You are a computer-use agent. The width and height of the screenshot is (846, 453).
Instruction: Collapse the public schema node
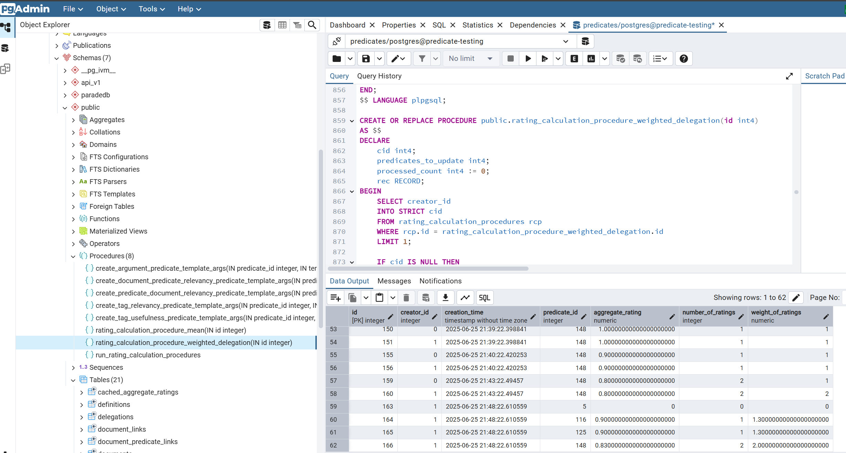tap(65, 108)
